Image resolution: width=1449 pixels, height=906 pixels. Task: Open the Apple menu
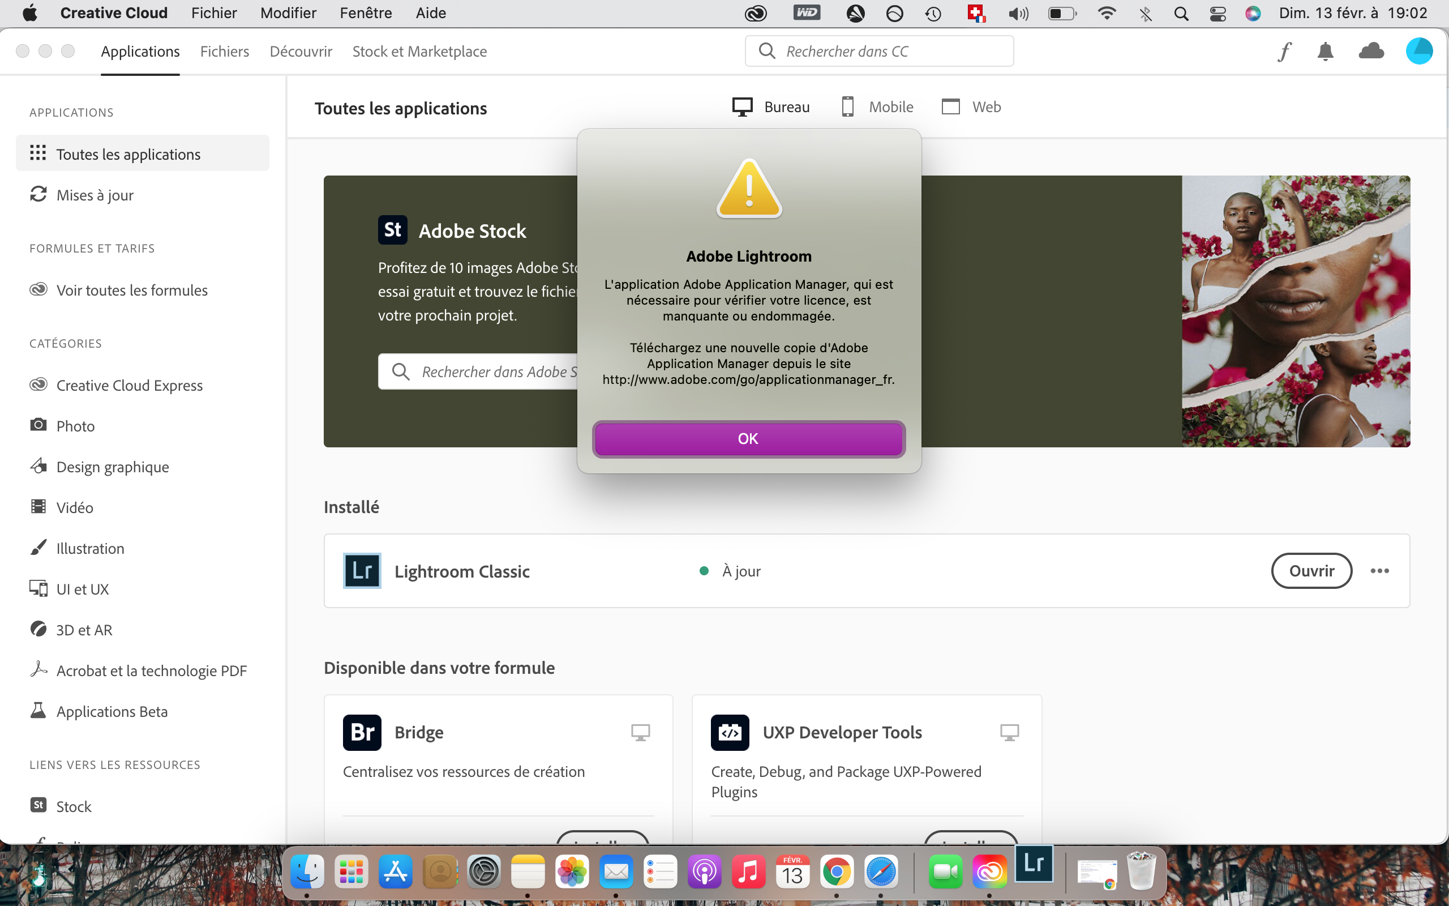click(30, 12)
